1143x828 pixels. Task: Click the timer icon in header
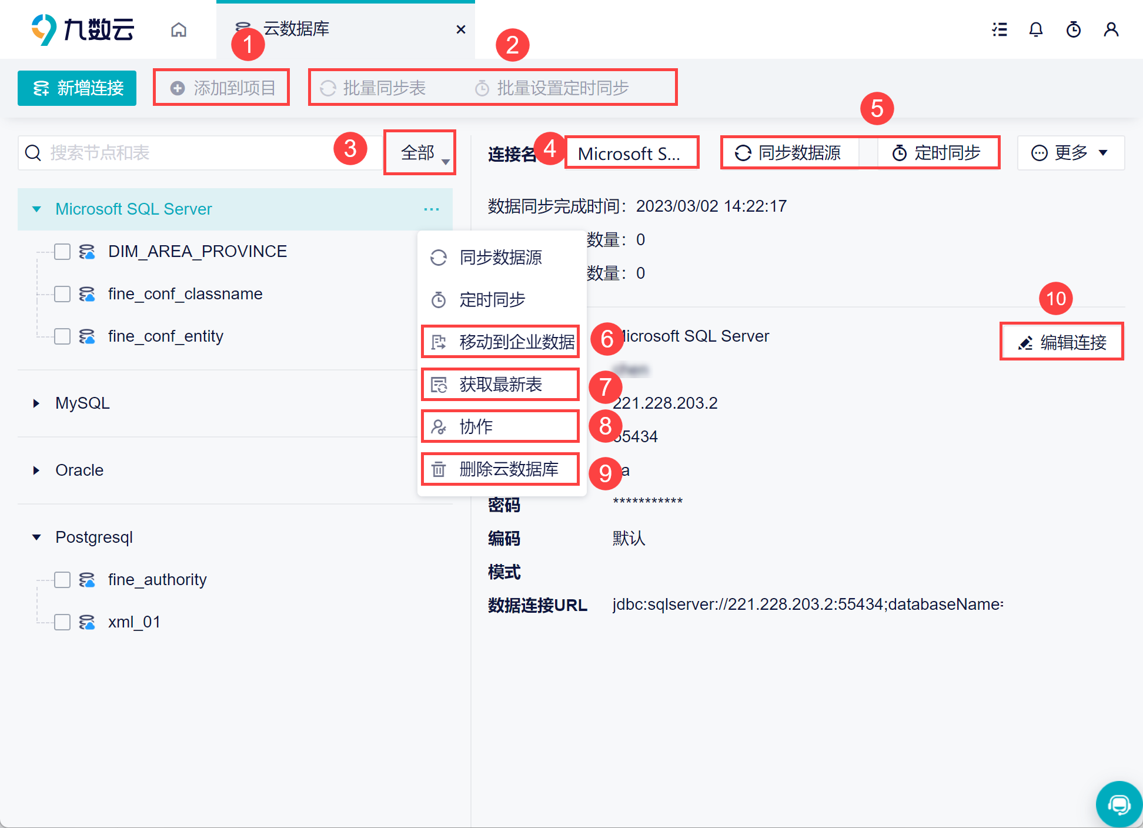click(1074, 29)
